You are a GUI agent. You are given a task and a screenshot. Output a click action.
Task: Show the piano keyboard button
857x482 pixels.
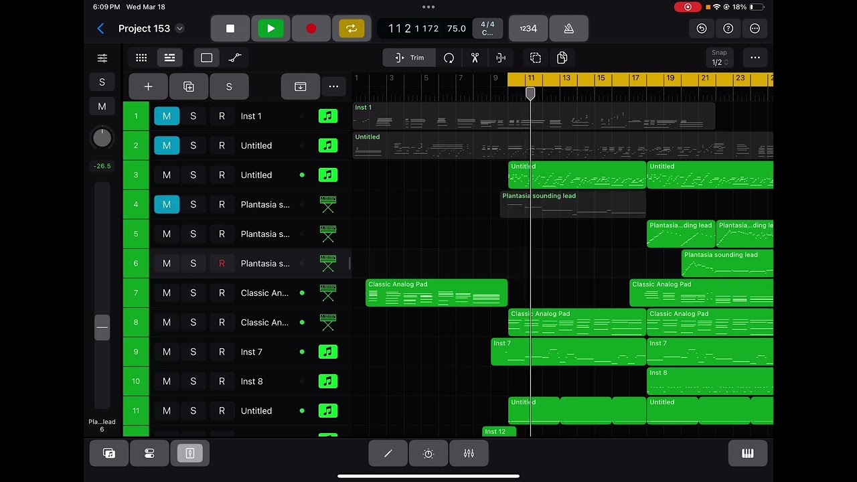pyautogui.click(x=748, y=453)
